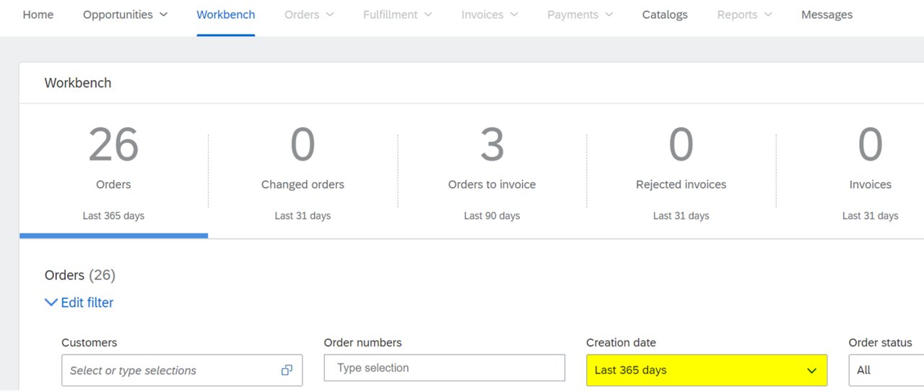
Task: Open the Reports menu chevron
Action: click(x=767, y=14)
